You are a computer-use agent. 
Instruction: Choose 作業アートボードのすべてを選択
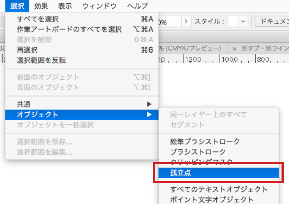point(69,29)
